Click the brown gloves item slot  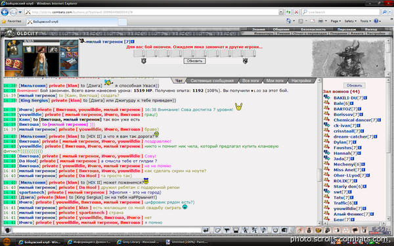69,64
